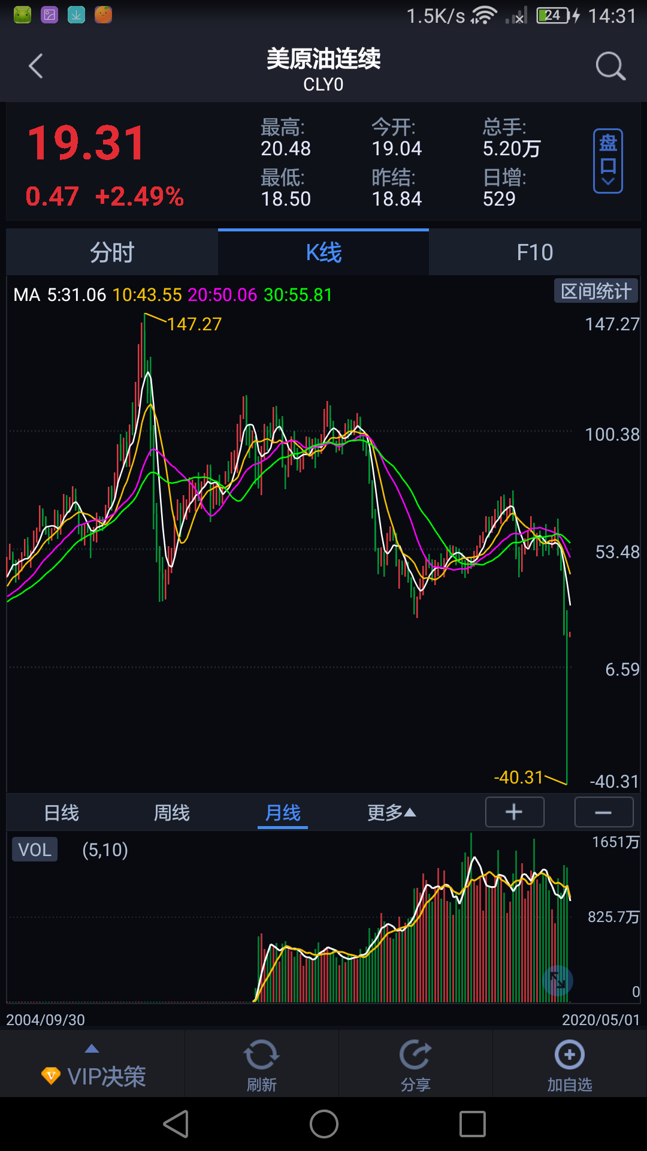Image resolution: width=647 pixels, height=1151 pixels.
Task: Tap the back arrow icon
Action: [x=36, y=66]
